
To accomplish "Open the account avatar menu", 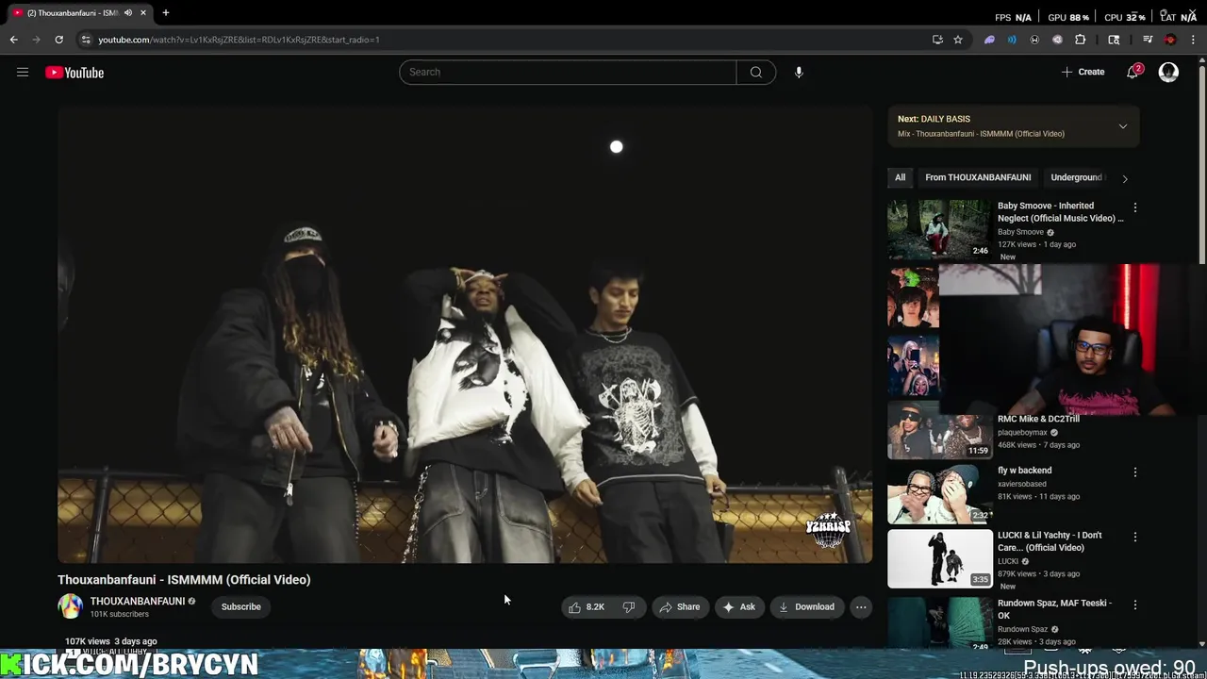I will 1168,73.
